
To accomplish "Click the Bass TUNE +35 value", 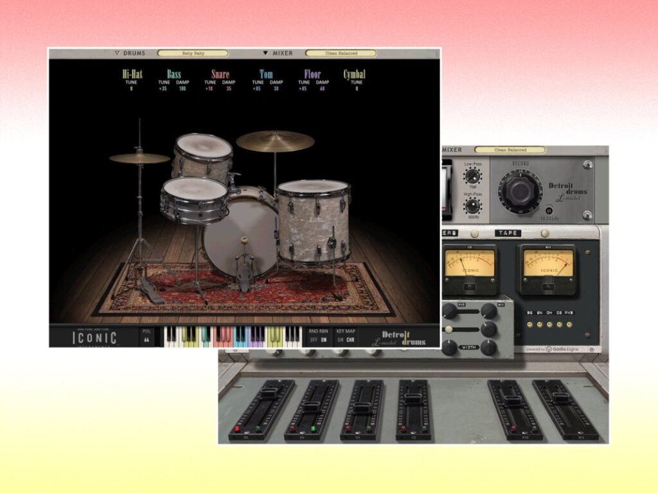I will point(163,89).
